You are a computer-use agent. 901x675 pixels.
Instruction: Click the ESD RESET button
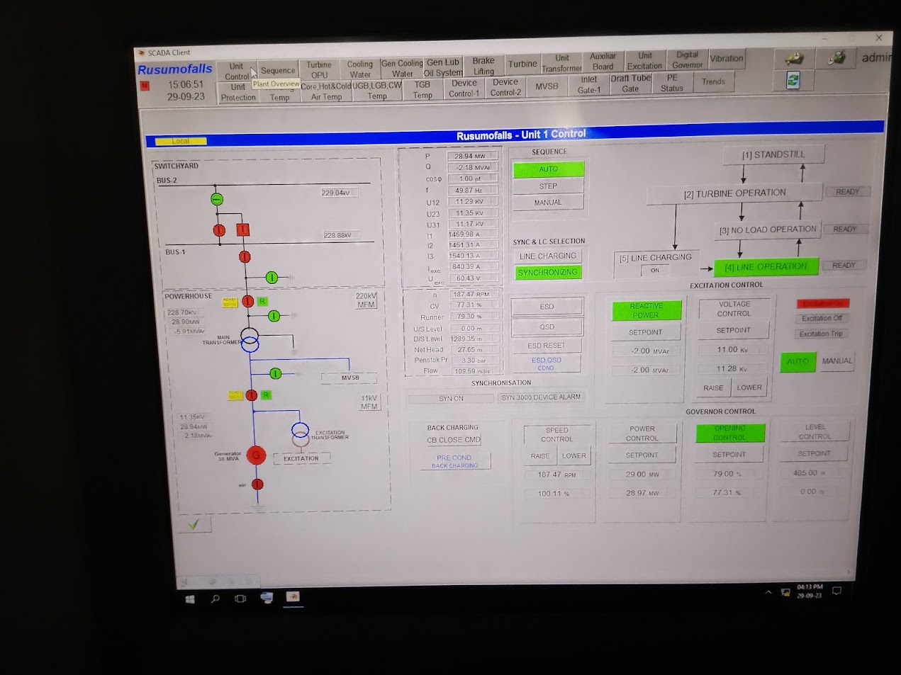tap(547, 346)
